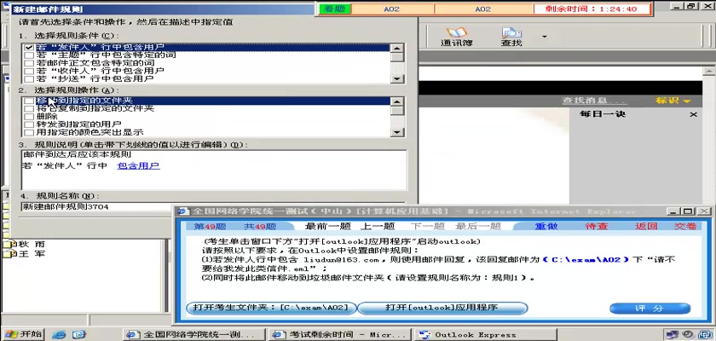This screenshot has height=341, width=716.
Task: Check the 将它复制到指定的文件夹 action checkbox
Action: pos(29,108)
